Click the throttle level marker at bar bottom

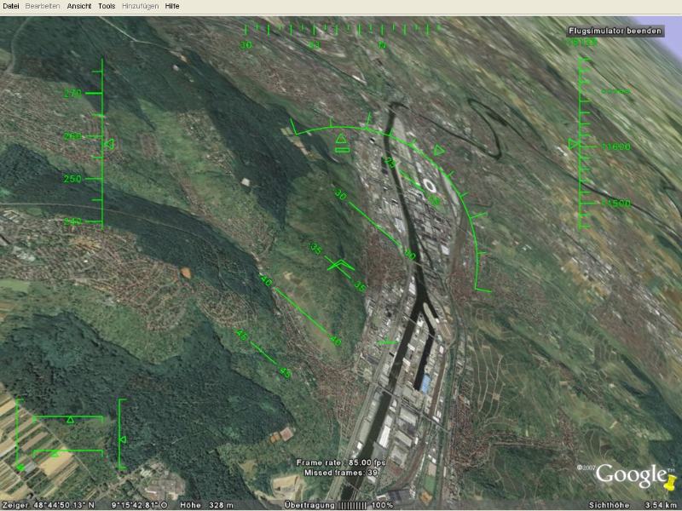tap(19, 467)
